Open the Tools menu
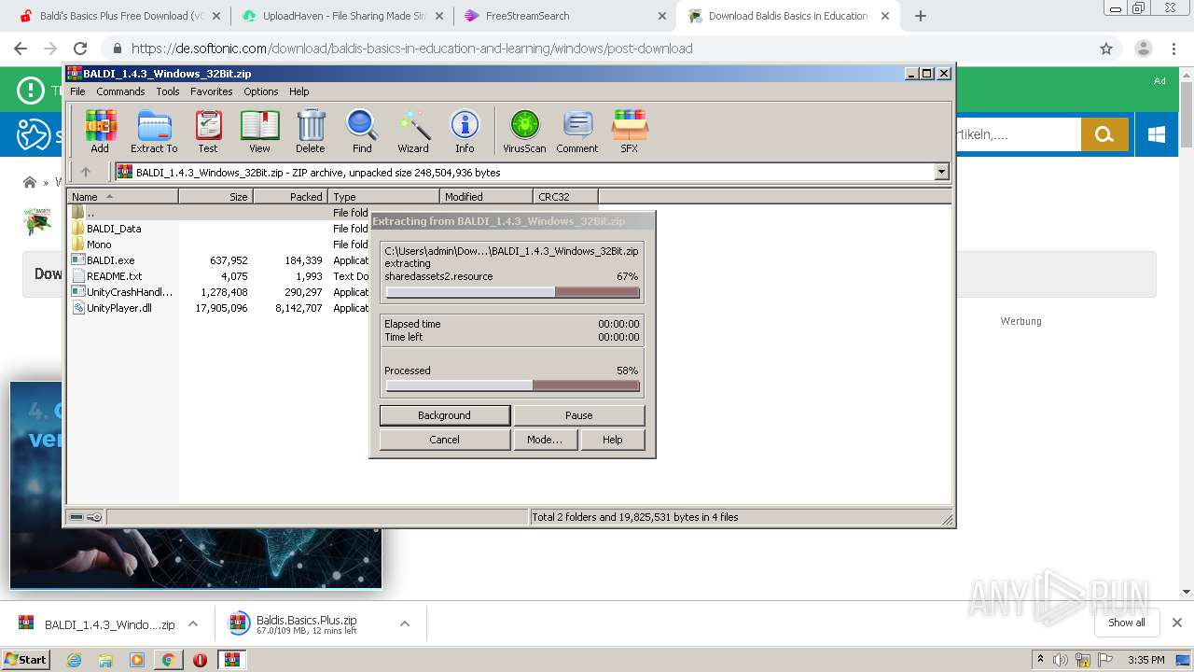The height and width of the screenshot is (672, 1194). pos(168,91)
